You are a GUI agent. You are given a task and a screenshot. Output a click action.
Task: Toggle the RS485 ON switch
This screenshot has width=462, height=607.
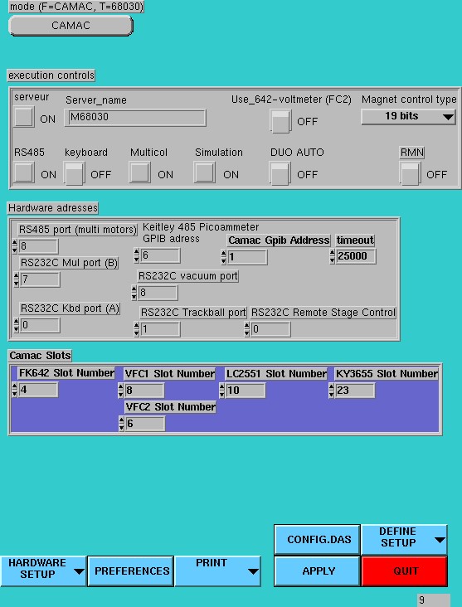pyautogui.click(x=23, y=173)
